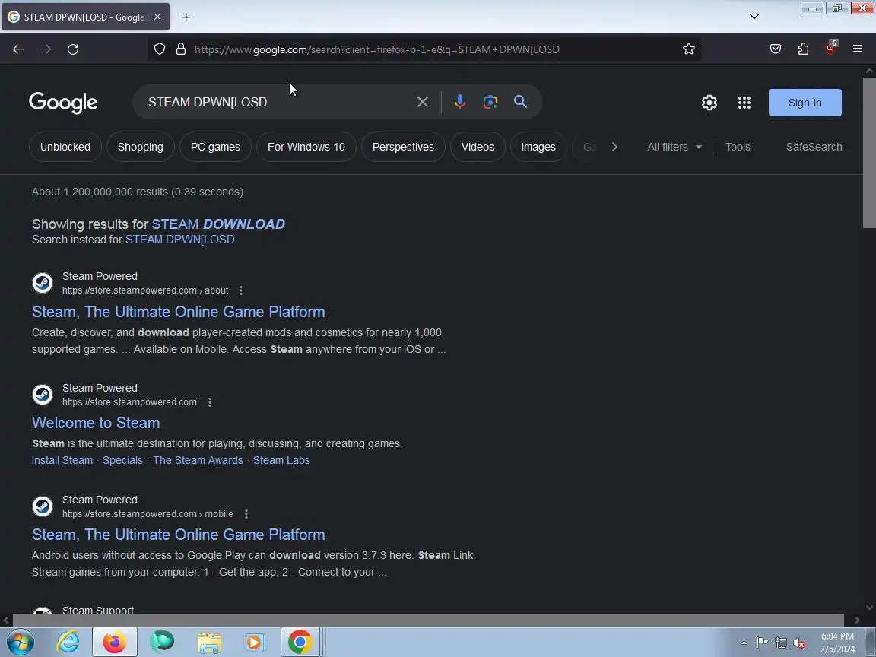This screenshot has width=876, height=657.
Task: Switch to the Videos results tab
Action: [x=478, y=147]
